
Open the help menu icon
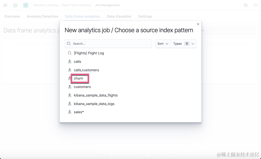(246, 5)
